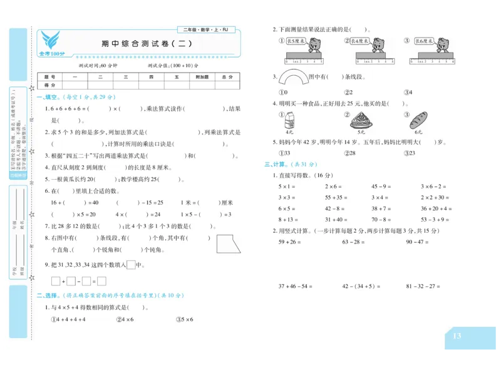Image resolution: width=501 pixels, height=365 pixels.
Task: Click the bread priced 6元 icon
Action: [418, 121]
